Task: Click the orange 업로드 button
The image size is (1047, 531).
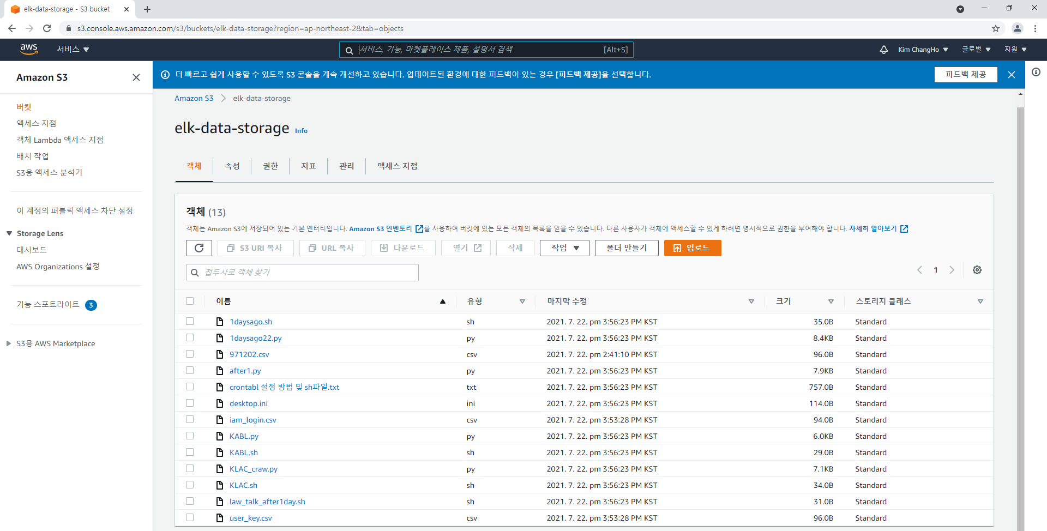Action: [x=693, y=248]
